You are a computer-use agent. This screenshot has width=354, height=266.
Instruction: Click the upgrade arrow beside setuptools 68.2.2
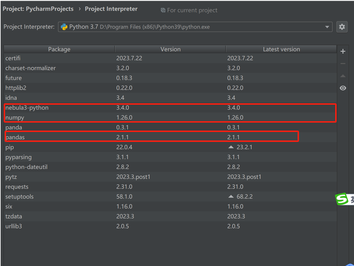point(231,197)
